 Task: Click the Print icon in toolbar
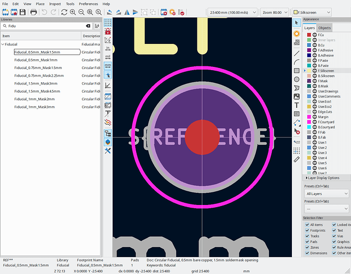tap(33, 12)
